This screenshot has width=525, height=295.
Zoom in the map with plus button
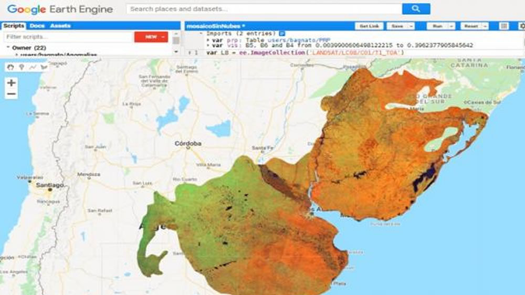[x=11, y=83]
